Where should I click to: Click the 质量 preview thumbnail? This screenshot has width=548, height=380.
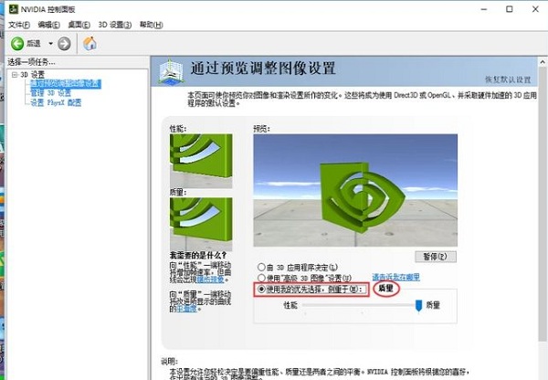pyautogui.click(x=201, y=224)
